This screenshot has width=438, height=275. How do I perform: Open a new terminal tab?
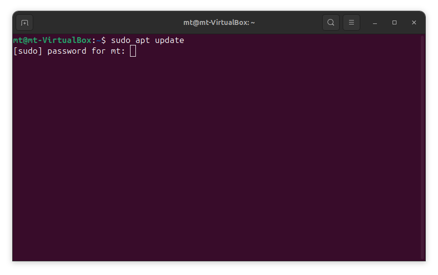coord(24,22)
